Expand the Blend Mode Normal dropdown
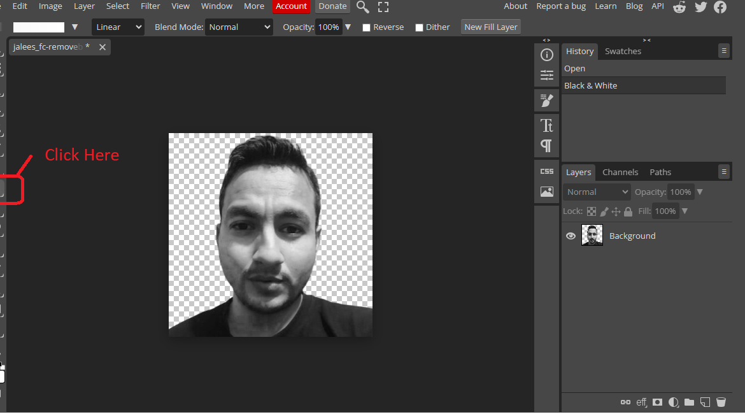 [239, 27]
